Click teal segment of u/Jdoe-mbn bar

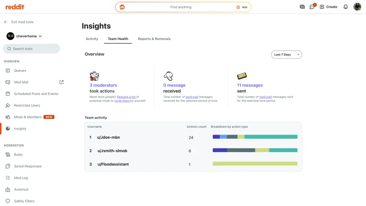(271, 137)
